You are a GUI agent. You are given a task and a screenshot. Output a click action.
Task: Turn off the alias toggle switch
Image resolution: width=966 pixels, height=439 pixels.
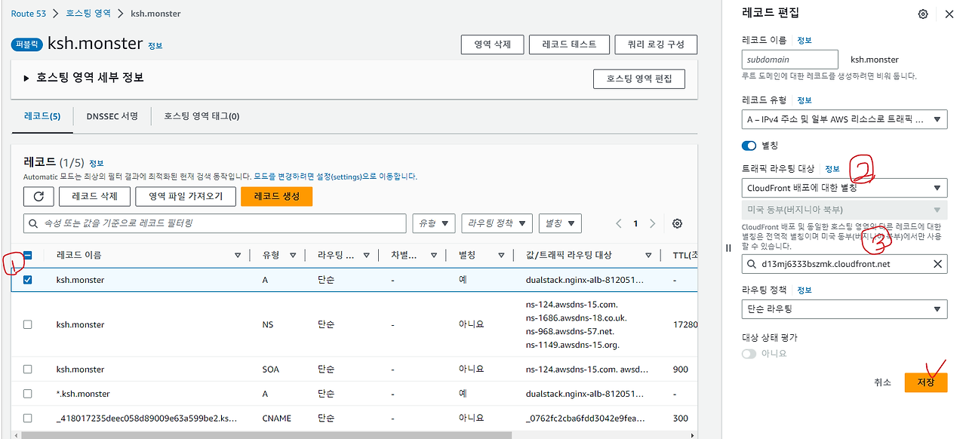click(x=749, y=146)
